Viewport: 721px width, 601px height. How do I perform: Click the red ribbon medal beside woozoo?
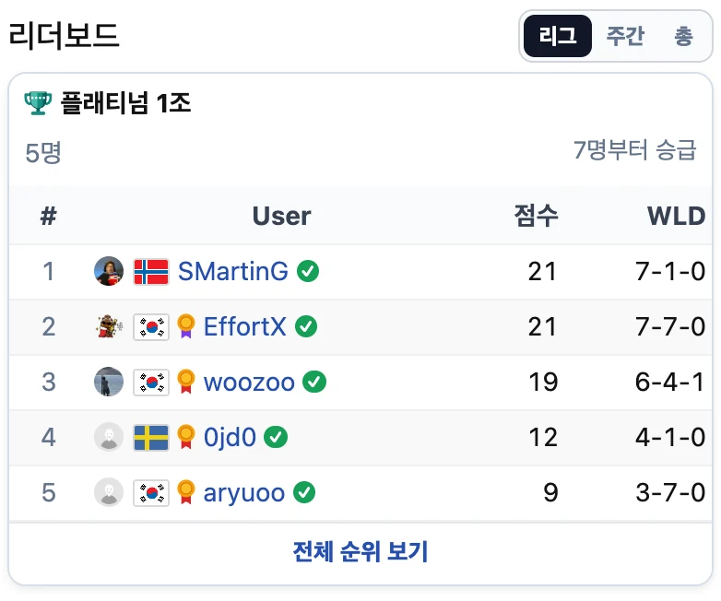tap(185, 382)
